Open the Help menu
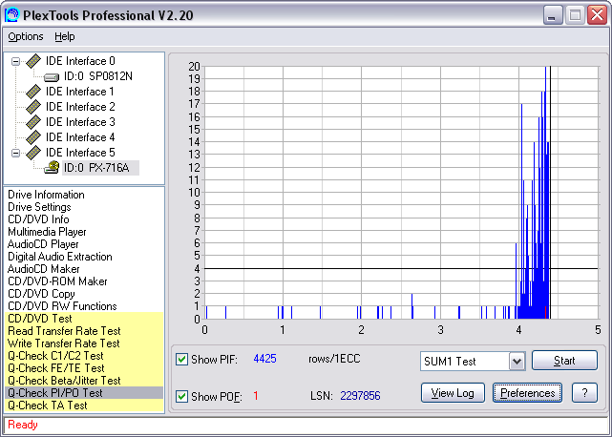 tap(64, 36)
